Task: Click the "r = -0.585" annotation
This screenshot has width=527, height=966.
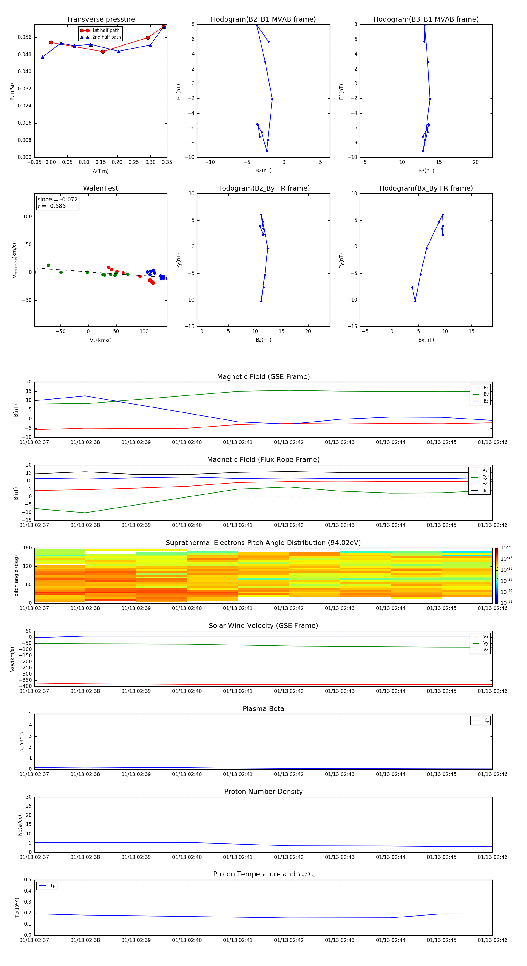Action: click(x=52, y=206)
